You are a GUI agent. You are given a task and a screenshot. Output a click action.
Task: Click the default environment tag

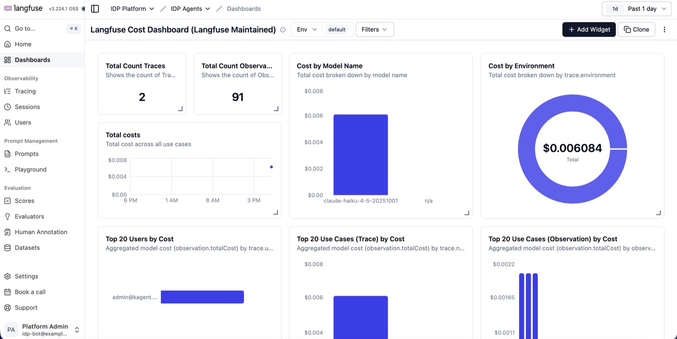click(x=337, y=30)
